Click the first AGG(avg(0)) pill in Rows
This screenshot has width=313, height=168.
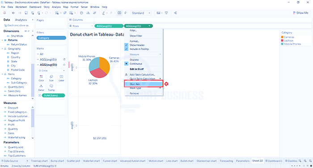click(x=109, y=26)
